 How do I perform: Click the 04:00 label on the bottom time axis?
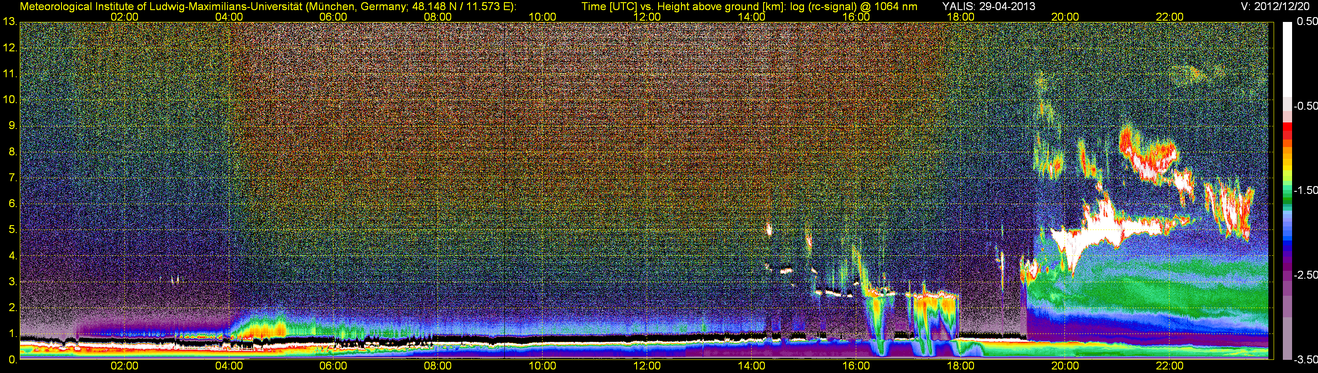pyautogui.click(x=229, y=366)
